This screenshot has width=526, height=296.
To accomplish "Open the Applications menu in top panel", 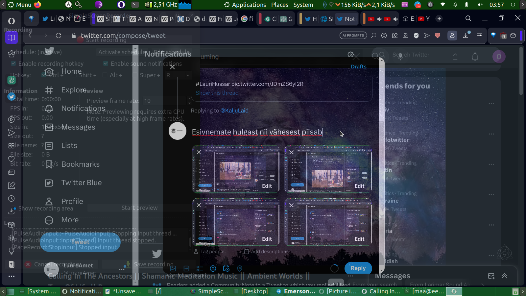I will coord(245,5).
